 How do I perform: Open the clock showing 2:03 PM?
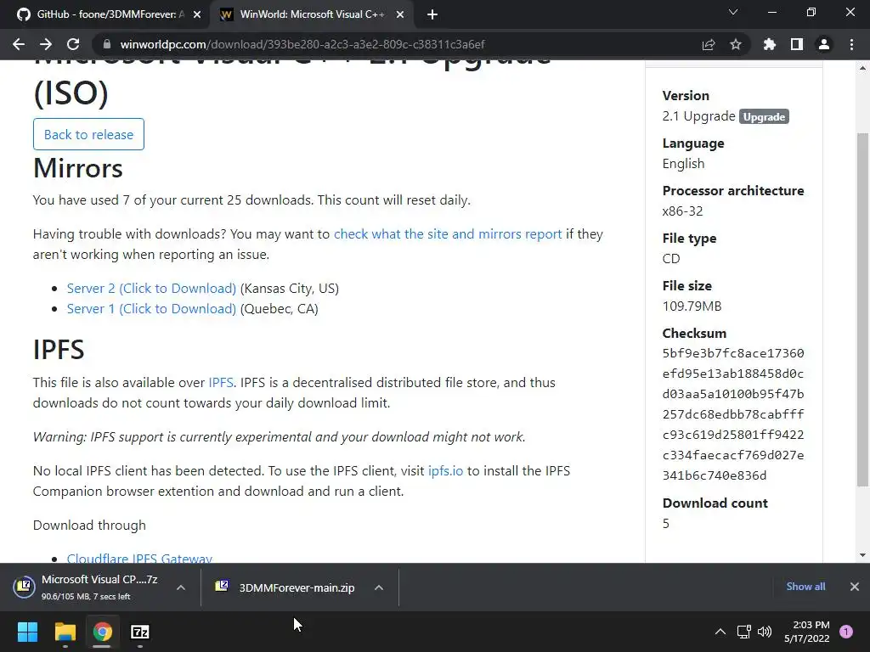tap(807, 632)
